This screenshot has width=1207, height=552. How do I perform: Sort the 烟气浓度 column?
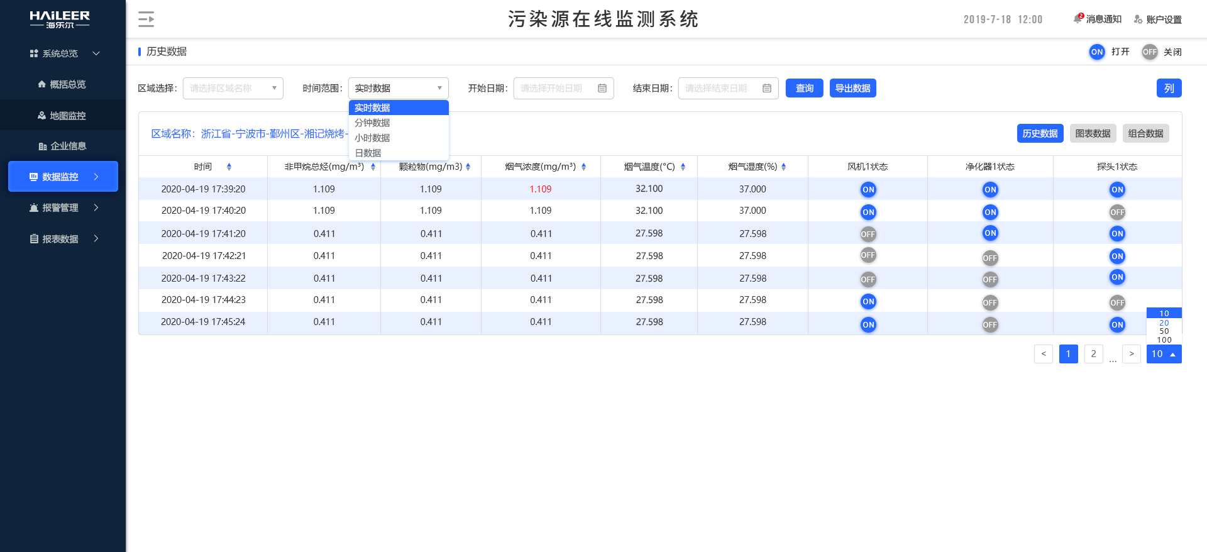583,167
